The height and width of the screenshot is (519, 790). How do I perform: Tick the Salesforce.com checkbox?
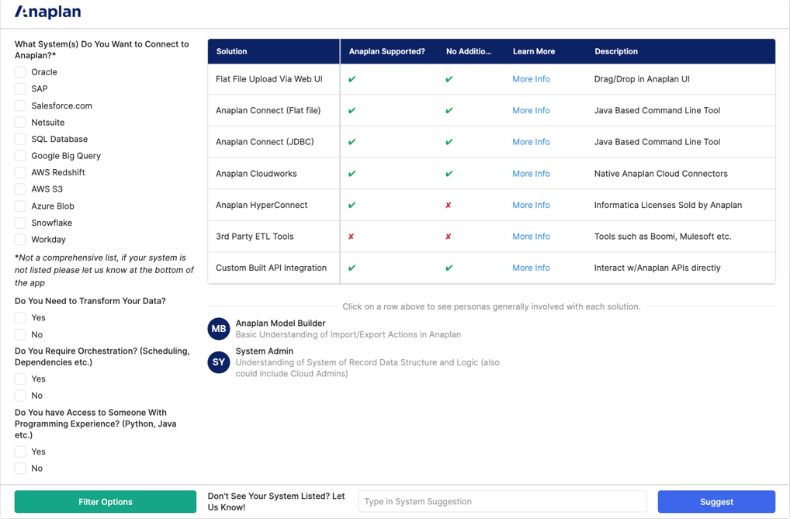tap(20, 106)
